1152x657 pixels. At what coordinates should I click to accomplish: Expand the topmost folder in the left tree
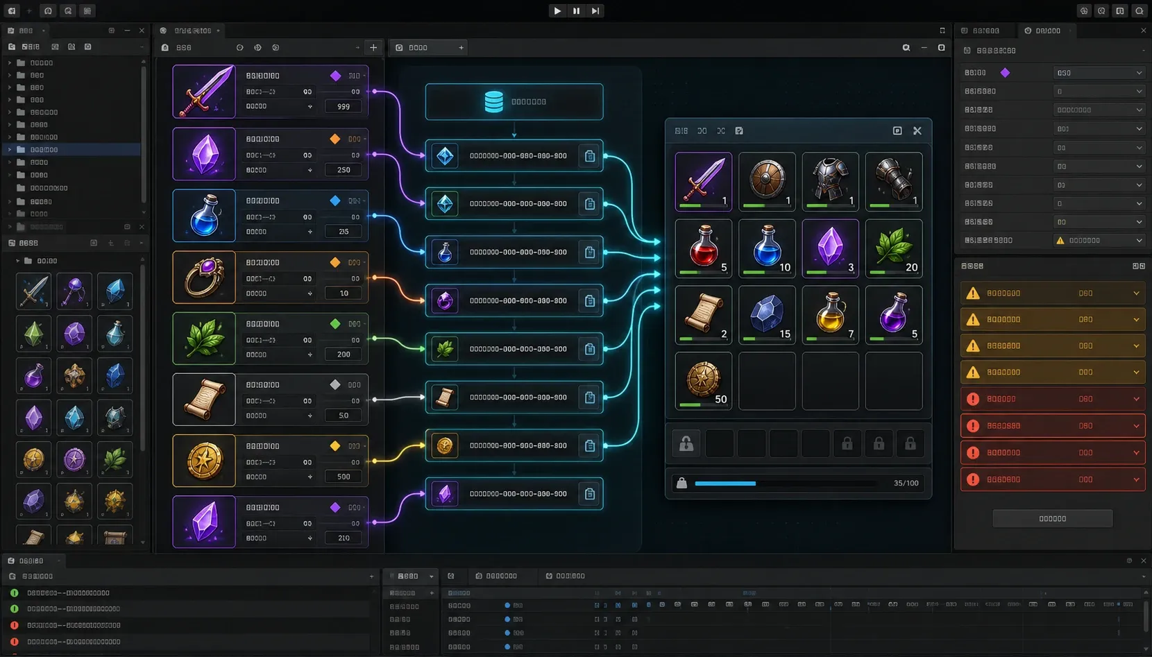[10, 63]
